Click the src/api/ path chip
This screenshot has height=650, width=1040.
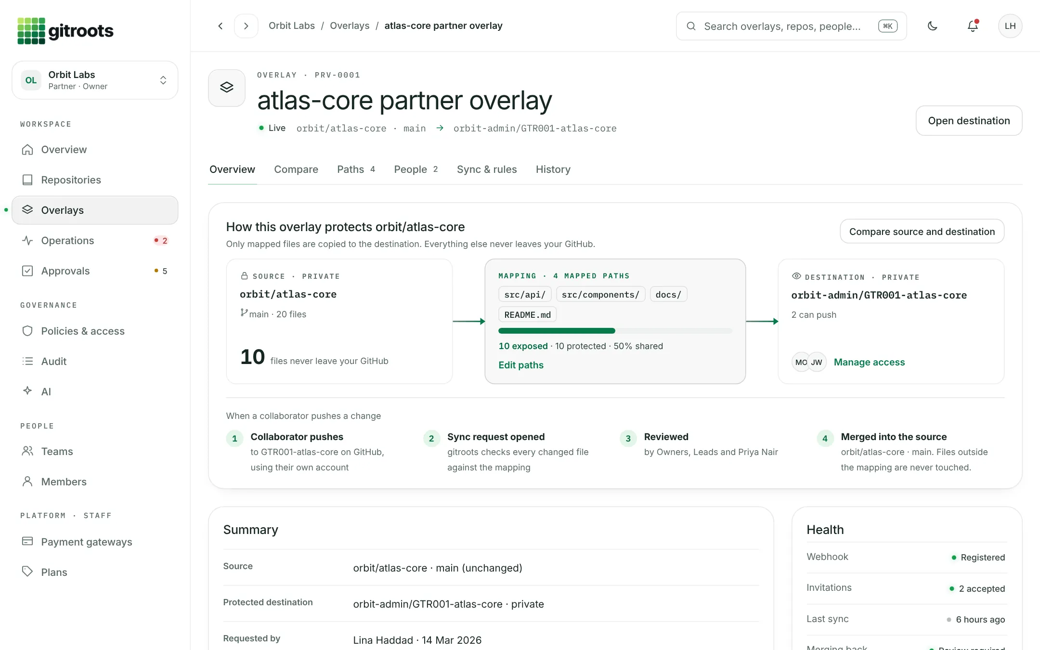pyautogui.click(x=525, y=295)
